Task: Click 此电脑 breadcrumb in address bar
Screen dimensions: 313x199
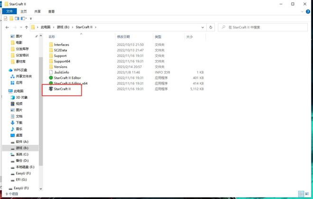Action: pyautogui.click(x=46, y=27)
